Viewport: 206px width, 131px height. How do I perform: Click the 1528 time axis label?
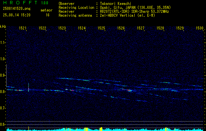[160, 28]
